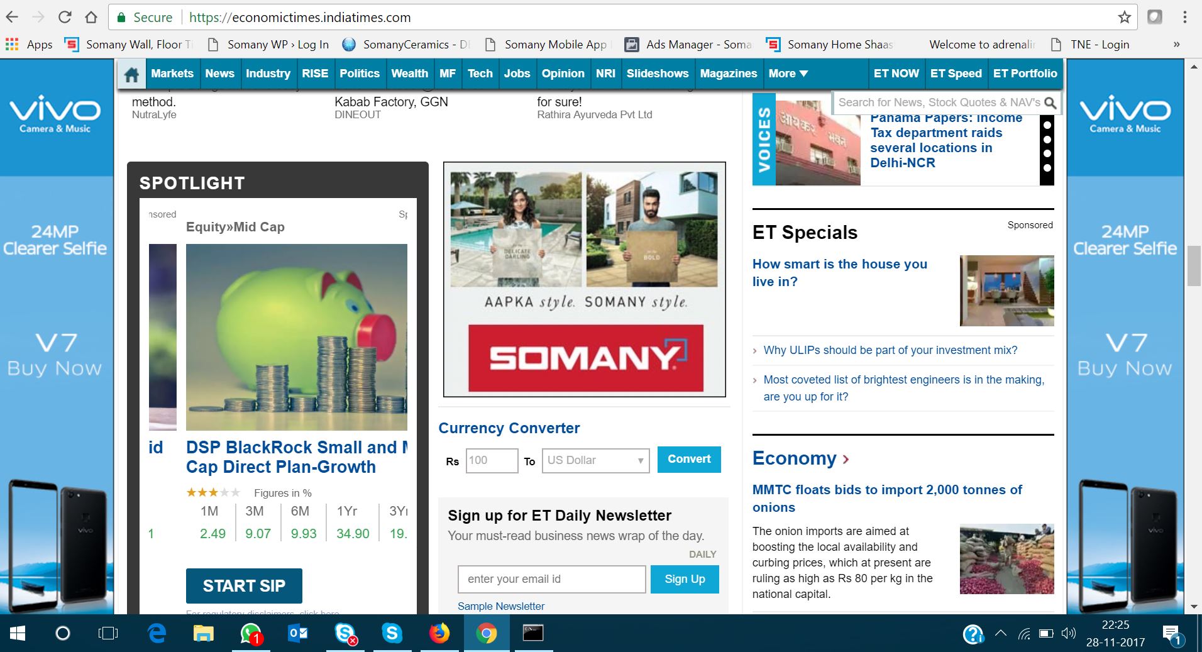Click the search magnifier icon
Image resolution: width=1202 pixels, height=652 pixels.
1050,102
